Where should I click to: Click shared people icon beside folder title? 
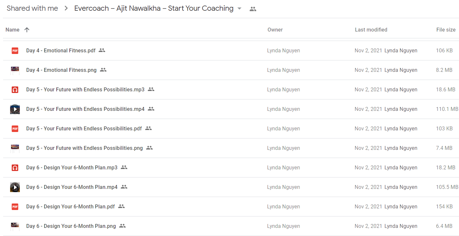(x=253, y=9)
